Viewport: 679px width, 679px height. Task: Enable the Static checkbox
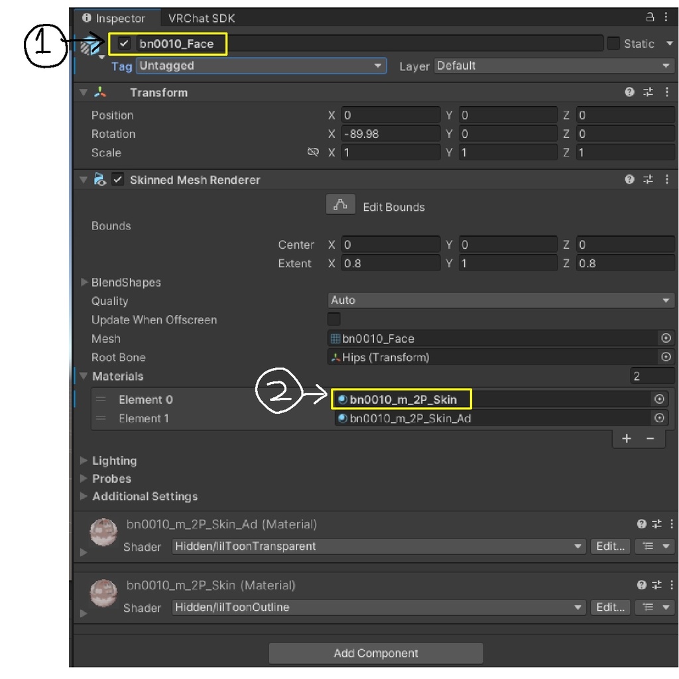tap(613, 43)
